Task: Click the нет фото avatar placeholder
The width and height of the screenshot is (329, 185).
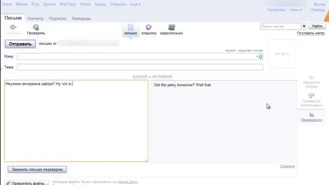Action: pos(282,53)
